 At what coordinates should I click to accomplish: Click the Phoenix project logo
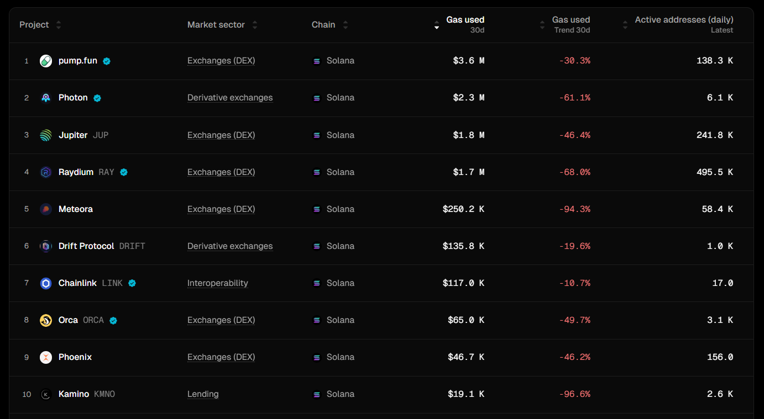[x=46, y=357]
